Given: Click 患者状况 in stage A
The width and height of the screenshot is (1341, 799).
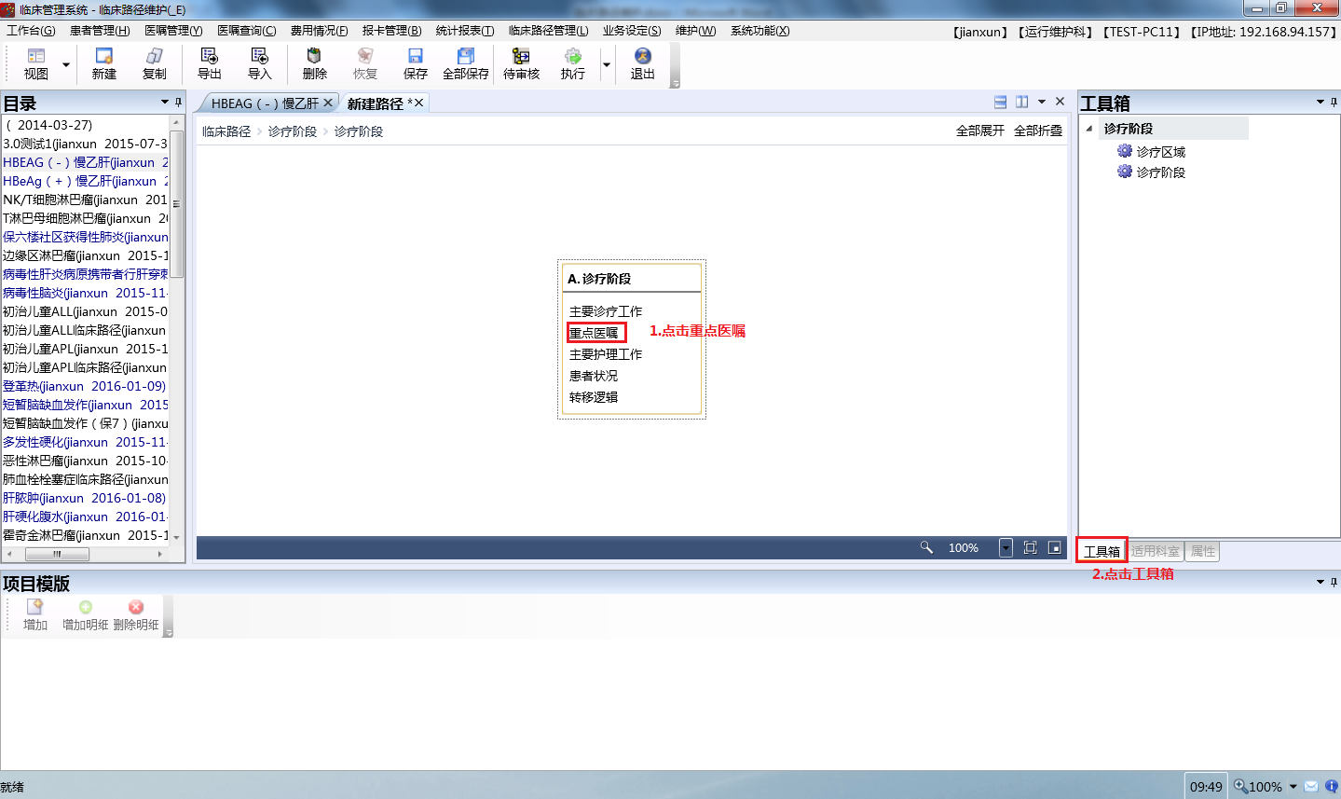Looking at the screenshot, I should (594, 376).
